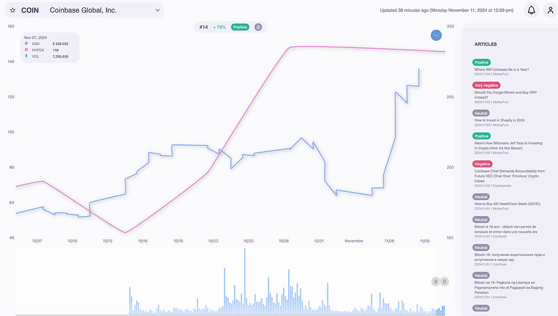Click the USD legend color dot

click(x=26, y=43)
